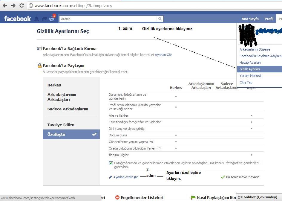Toggle the tagged friends visibility checkbox
This screenshot has height=201, width=282.
[x=111, y=163]
